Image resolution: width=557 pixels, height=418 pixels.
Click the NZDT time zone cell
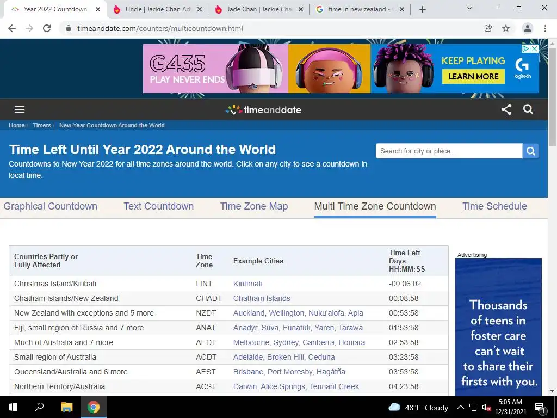point(206,313)
